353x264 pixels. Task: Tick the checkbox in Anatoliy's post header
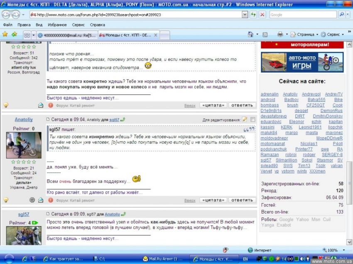(252, 119)
